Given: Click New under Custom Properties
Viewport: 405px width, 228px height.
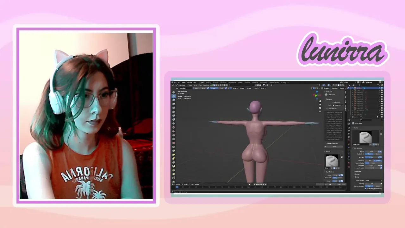Looking at the screenshot, I should click(333, 147).
